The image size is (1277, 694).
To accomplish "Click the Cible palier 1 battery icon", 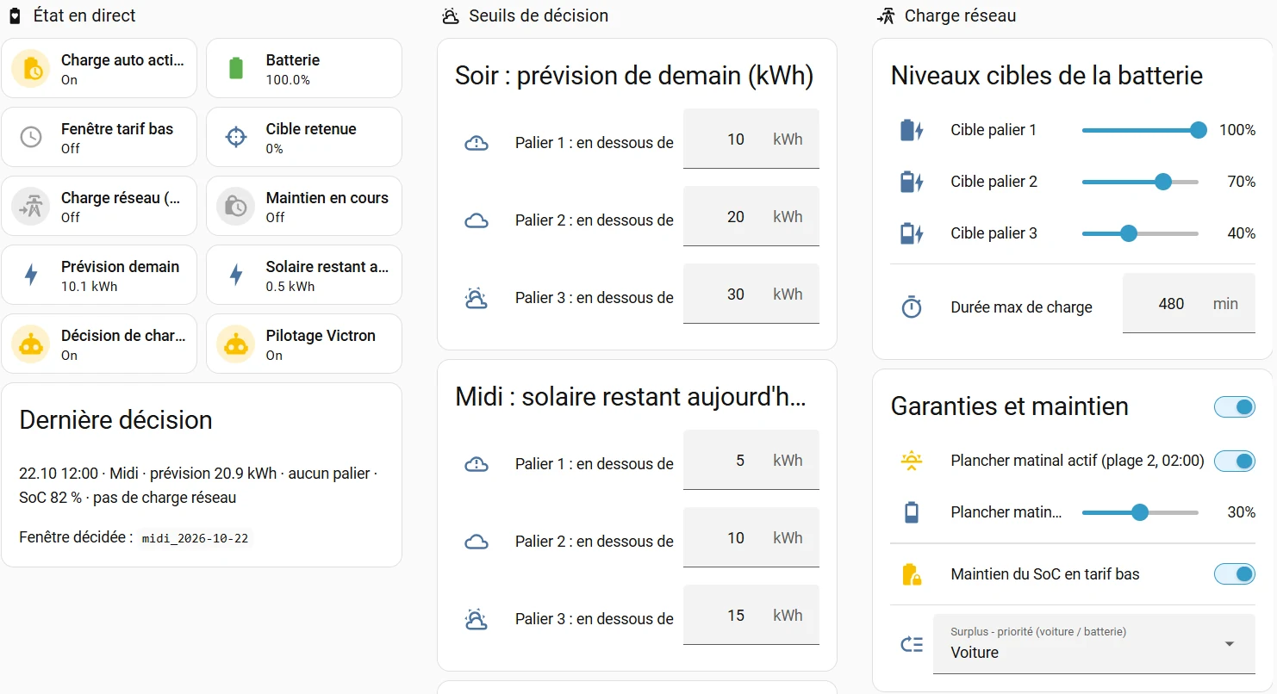I will coord(912,130).
